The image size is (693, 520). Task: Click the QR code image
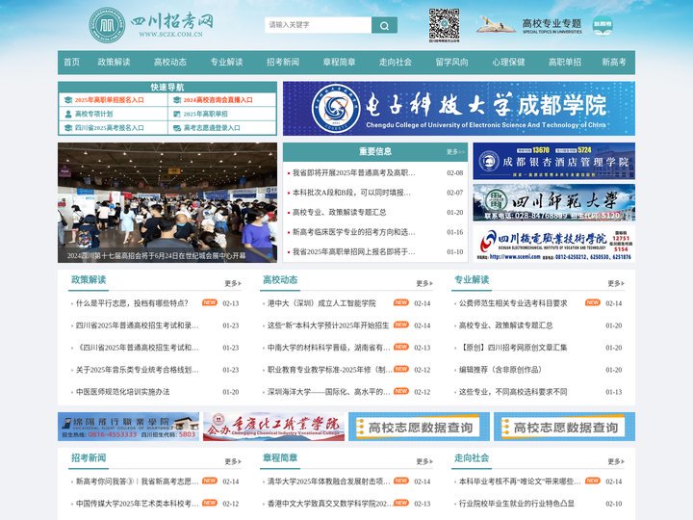pos(444,24)
